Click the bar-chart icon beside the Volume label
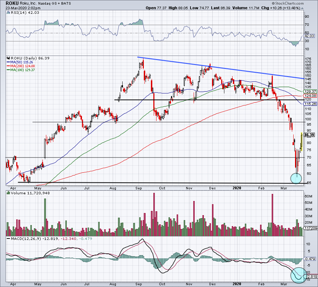318x287 pixels. click(8, 193)
